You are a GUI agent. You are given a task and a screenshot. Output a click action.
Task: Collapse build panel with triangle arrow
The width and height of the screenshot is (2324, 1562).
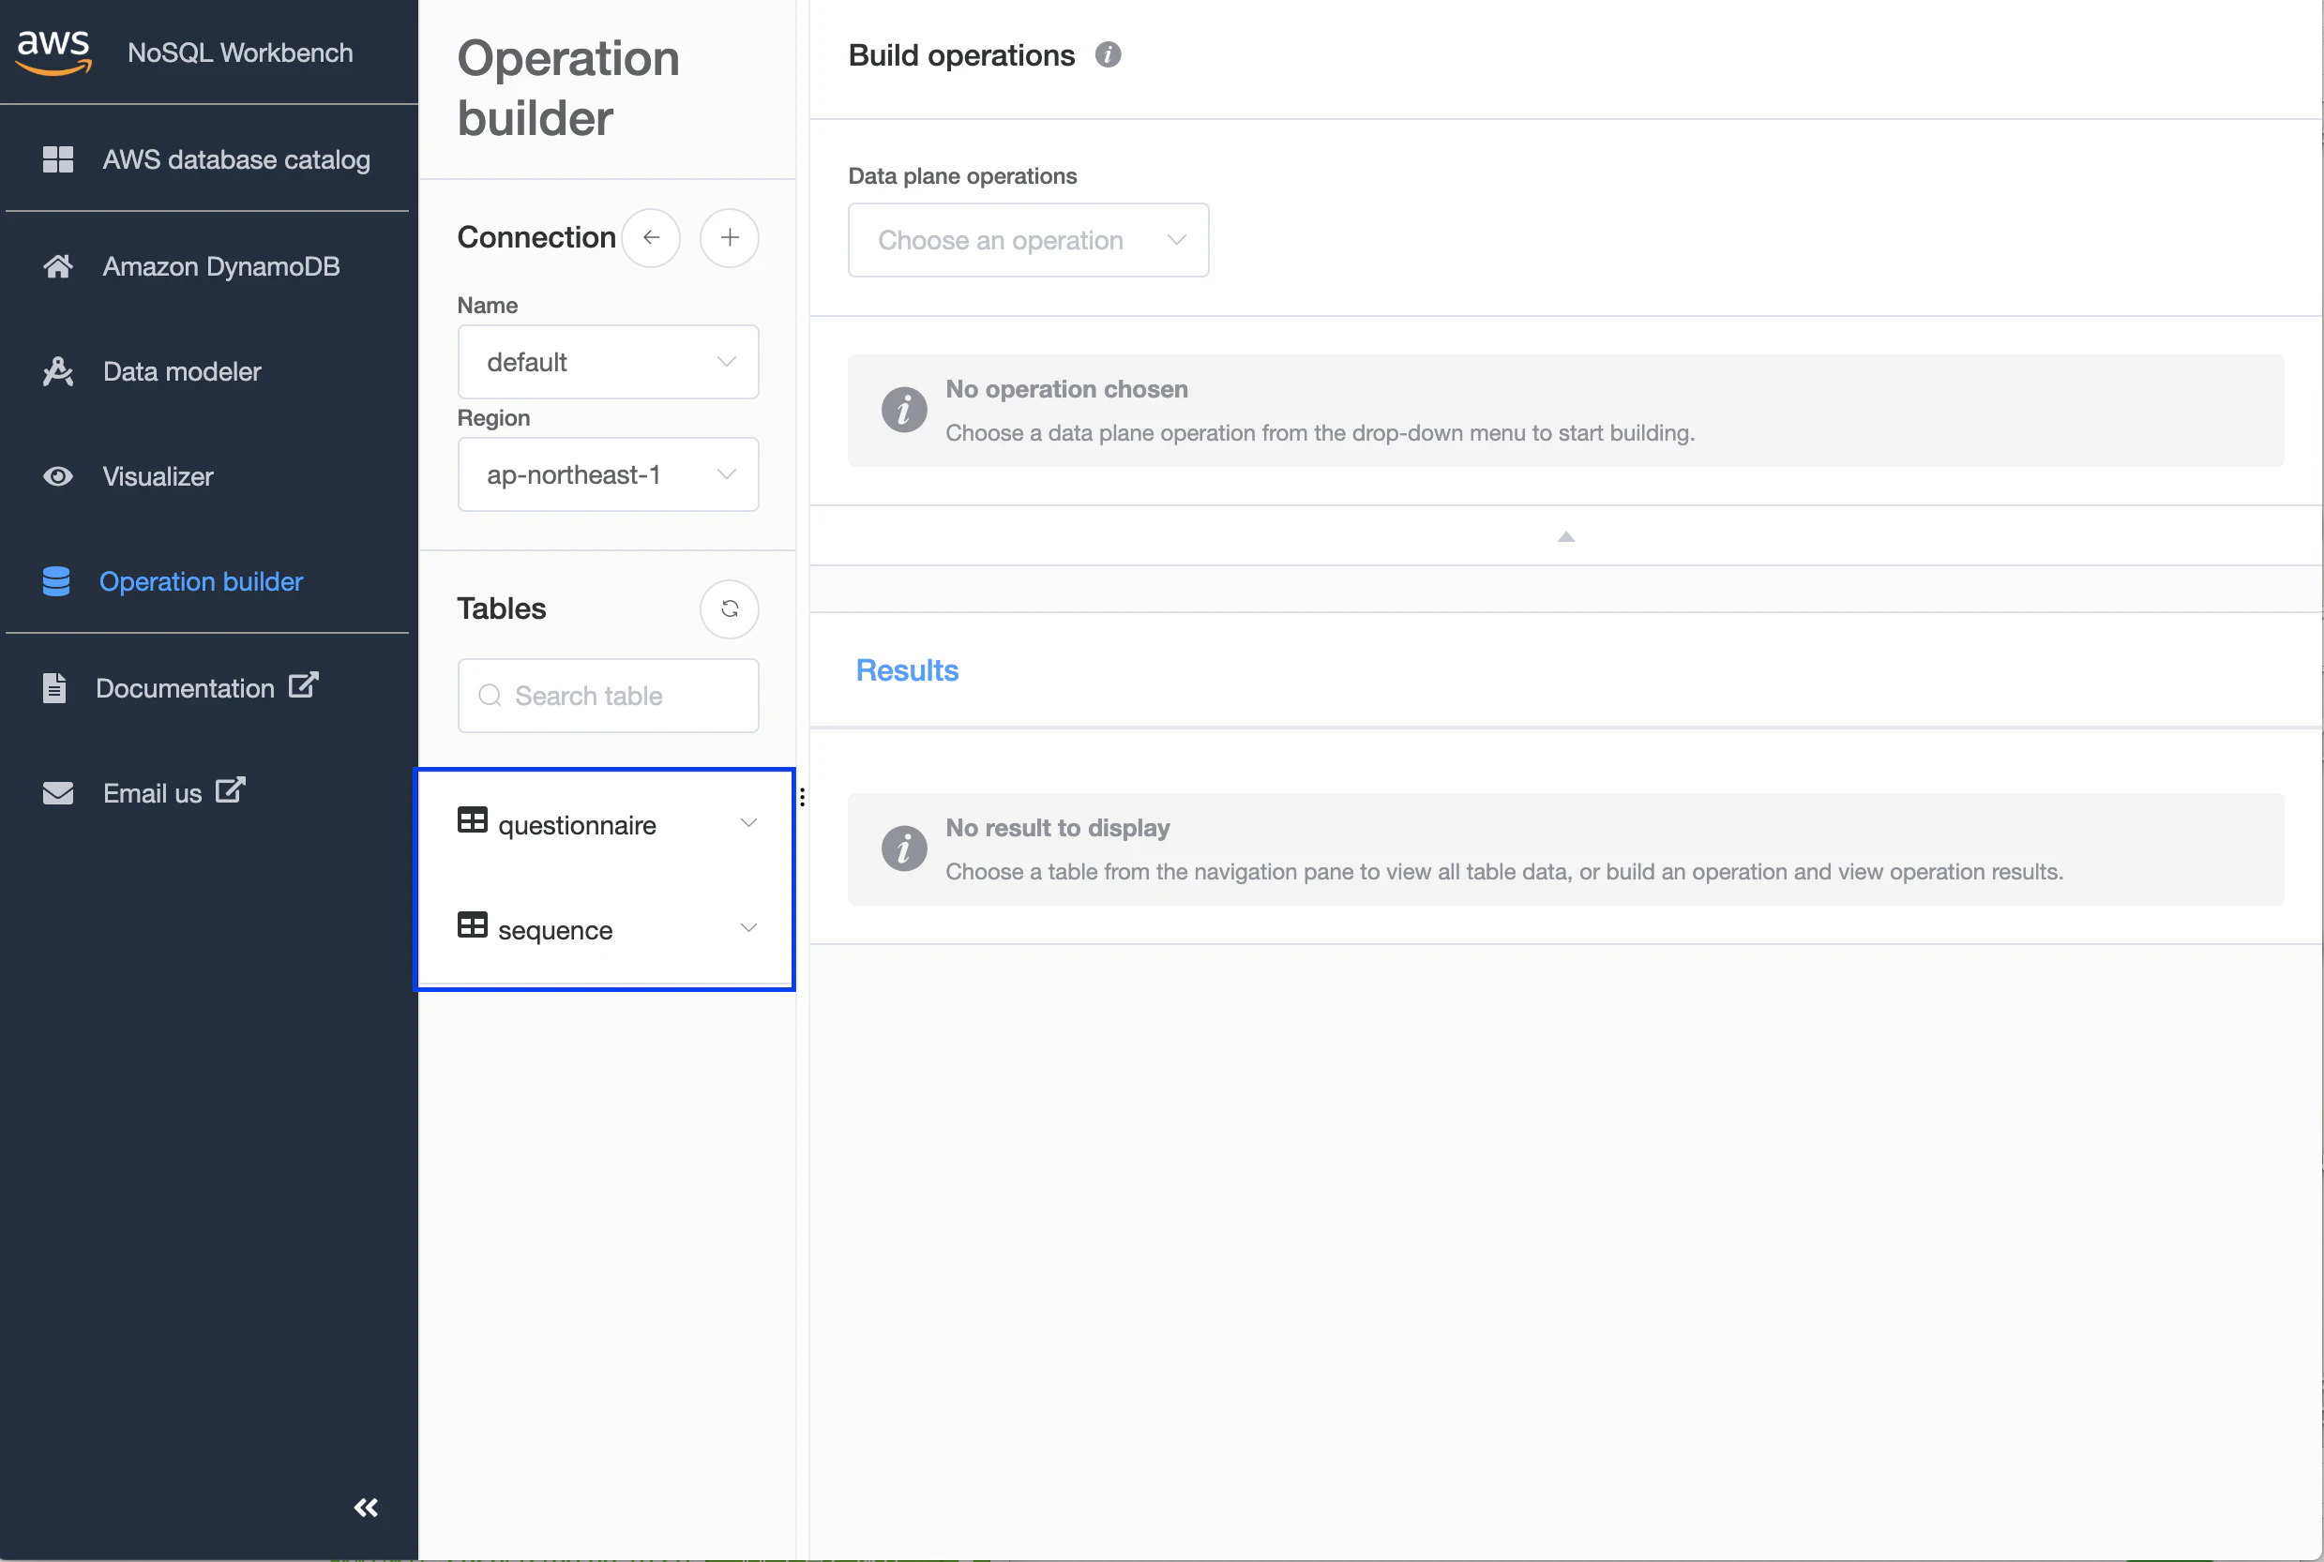(1565, 537)
